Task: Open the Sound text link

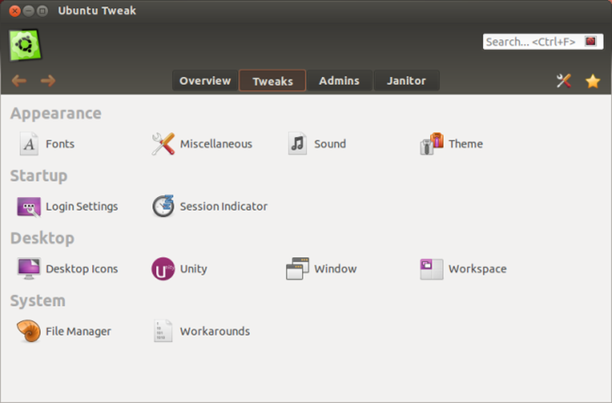Action: click(x=330, y=144)
